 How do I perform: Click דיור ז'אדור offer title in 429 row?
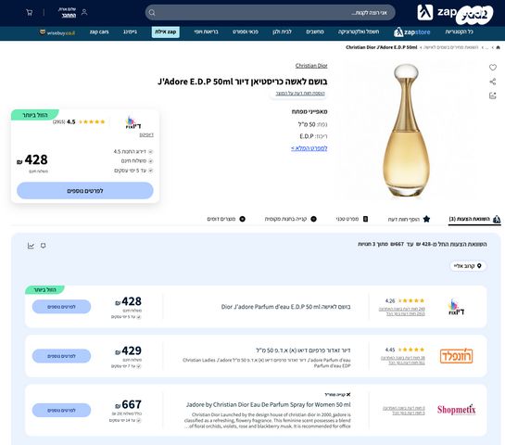[x=303, y=350]
